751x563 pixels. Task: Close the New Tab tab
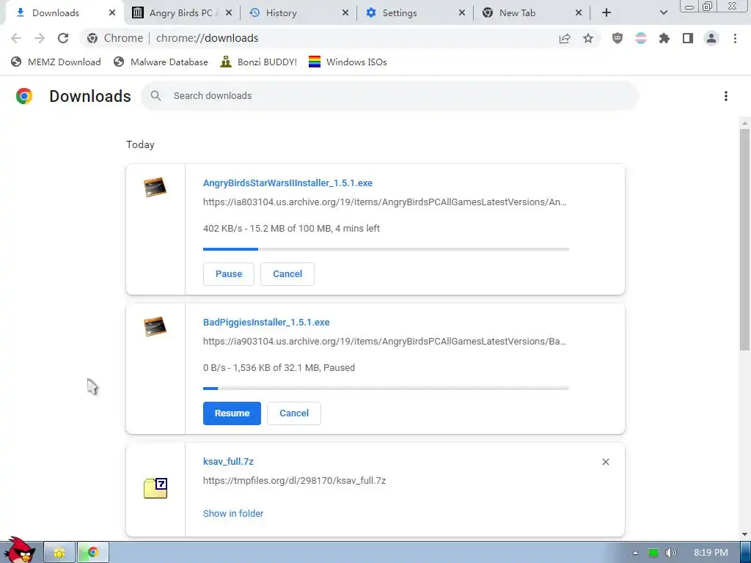[579, 13]
